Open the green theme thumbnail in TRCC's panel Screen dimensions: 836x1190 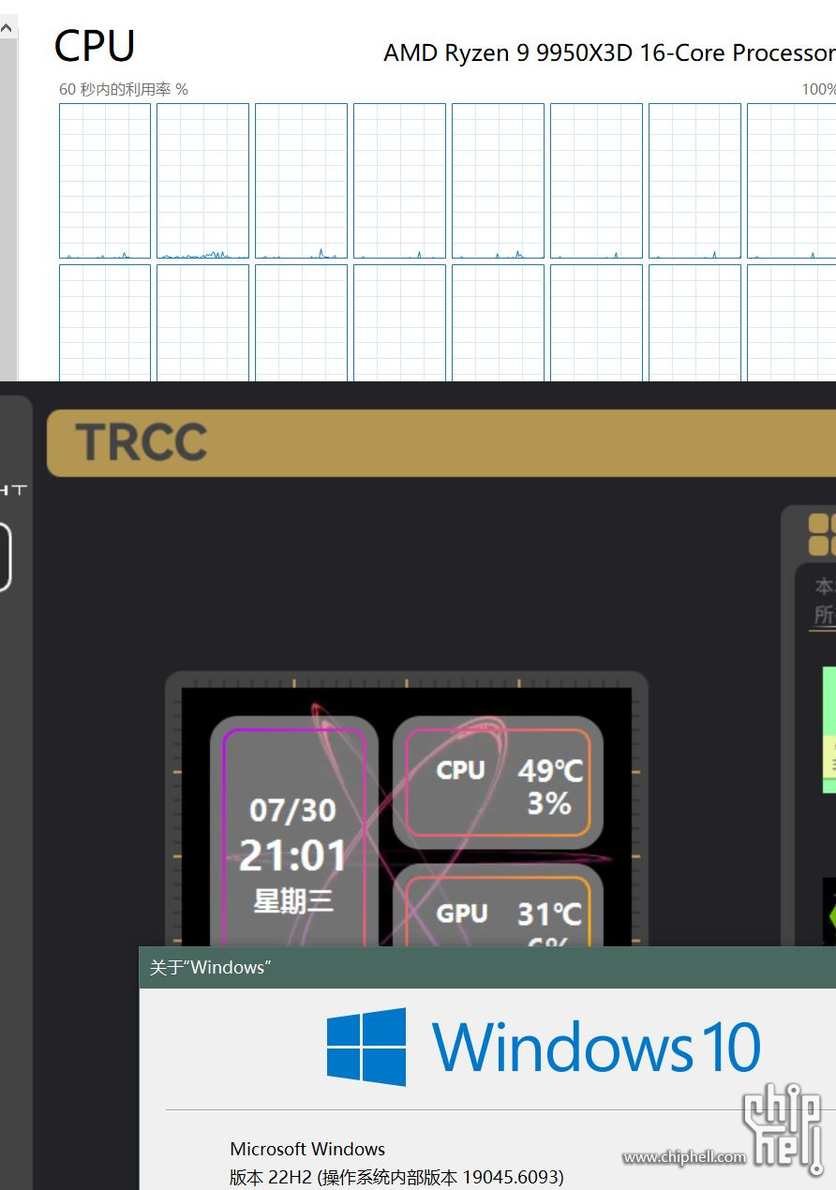point(829,729)
